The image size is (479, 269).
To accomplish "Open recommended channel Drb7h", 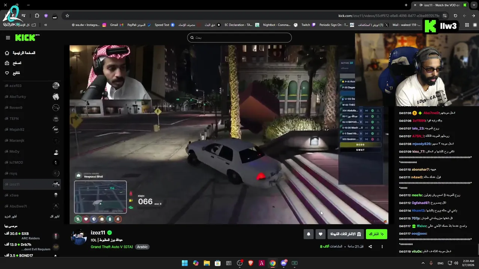I will click(32, 247).
